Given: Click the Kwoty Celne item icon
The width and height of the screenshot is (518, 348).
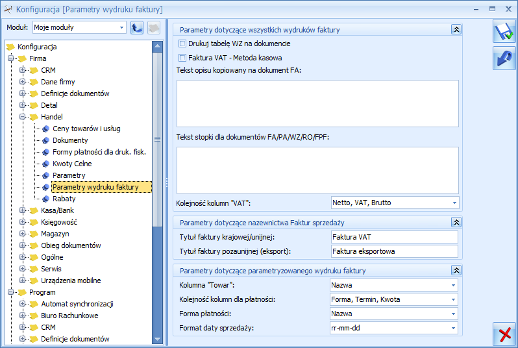Looking at the screenshot, I should pos(46,164).
